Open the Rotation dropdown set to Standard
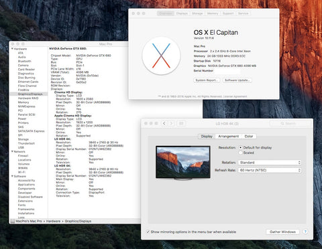This screenshot has height=249, width=322. [x=270, y=163]
